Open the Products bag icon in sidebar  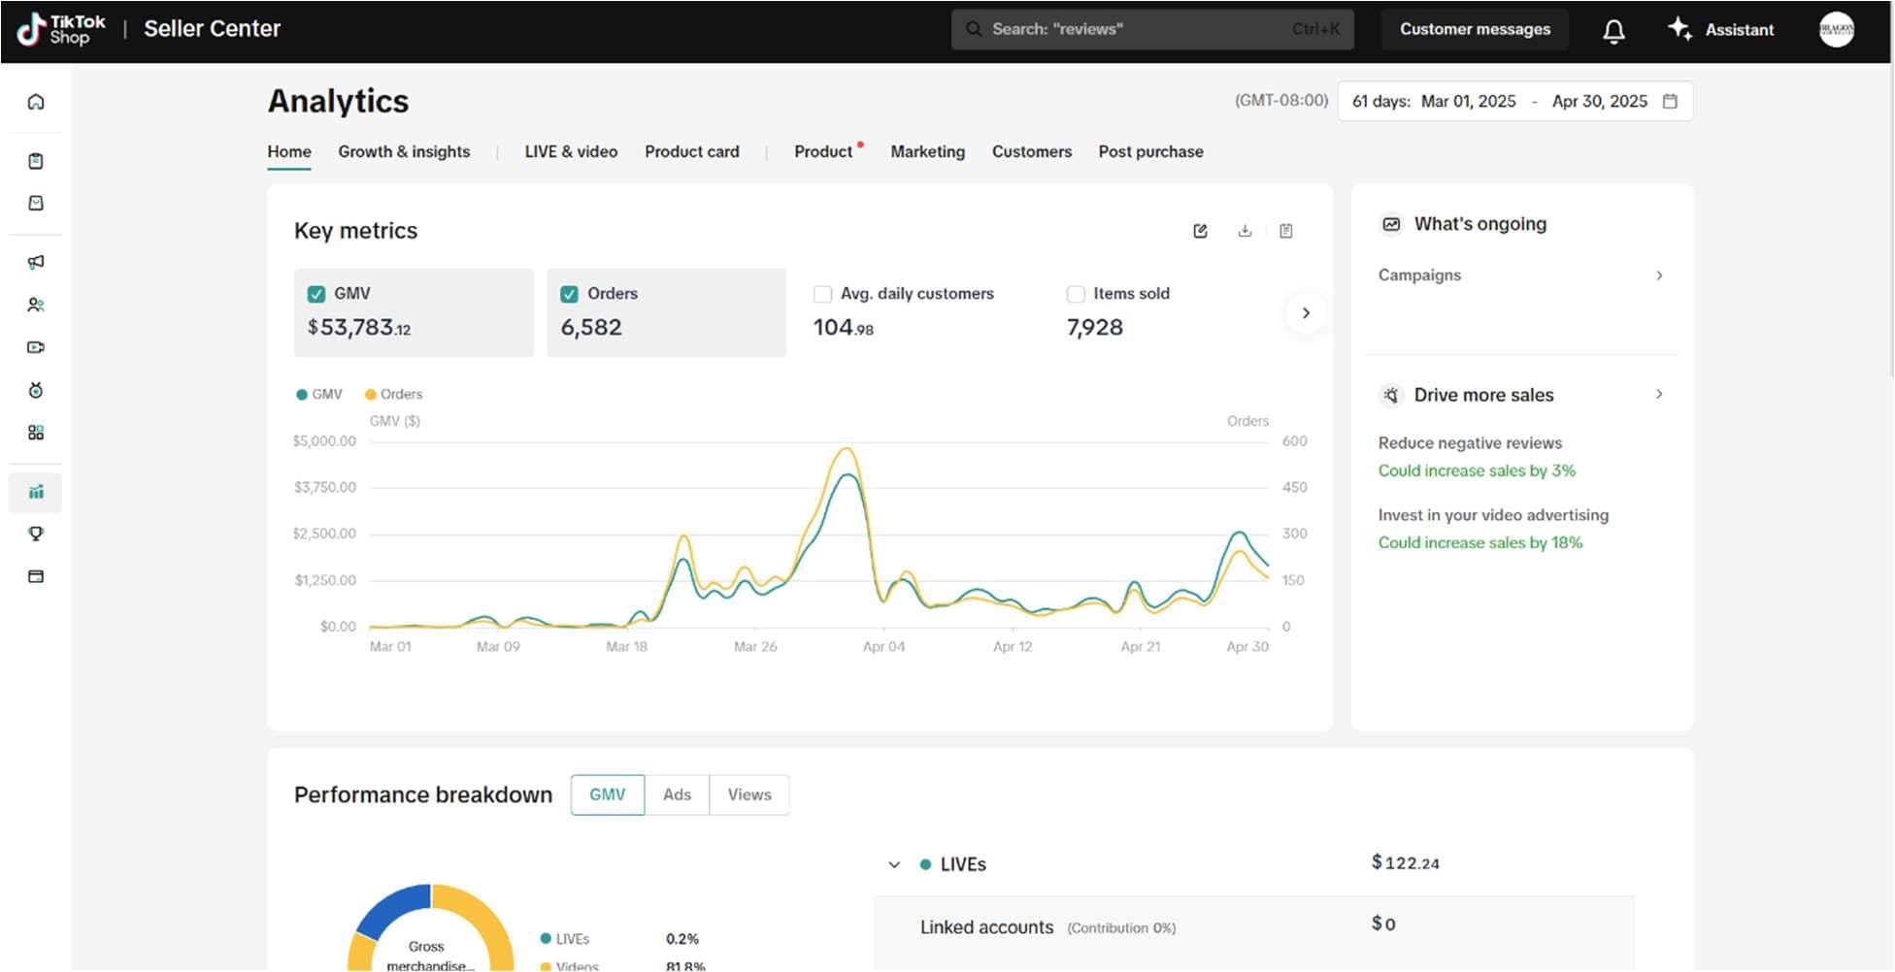click(36, 203)
